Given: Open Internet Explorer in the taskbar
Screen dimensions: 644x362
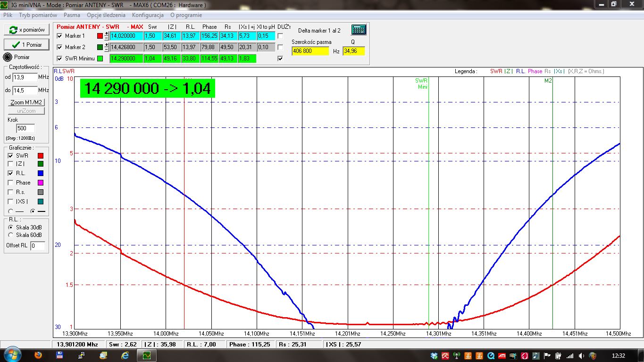Looking at the screenshot, I should [125, 355].
